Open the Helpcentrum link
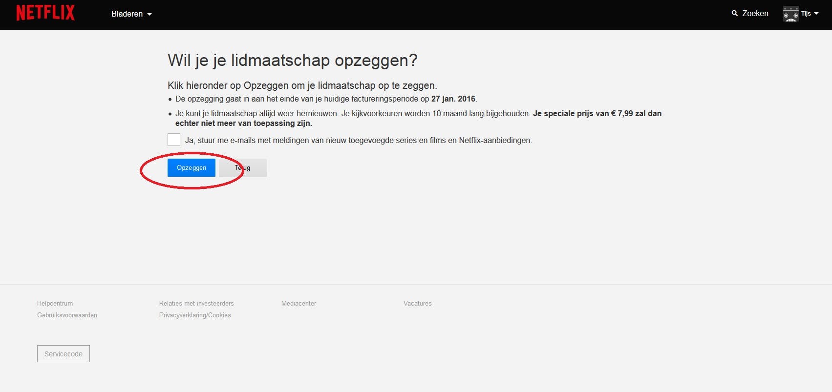 [x=55, y=303]
